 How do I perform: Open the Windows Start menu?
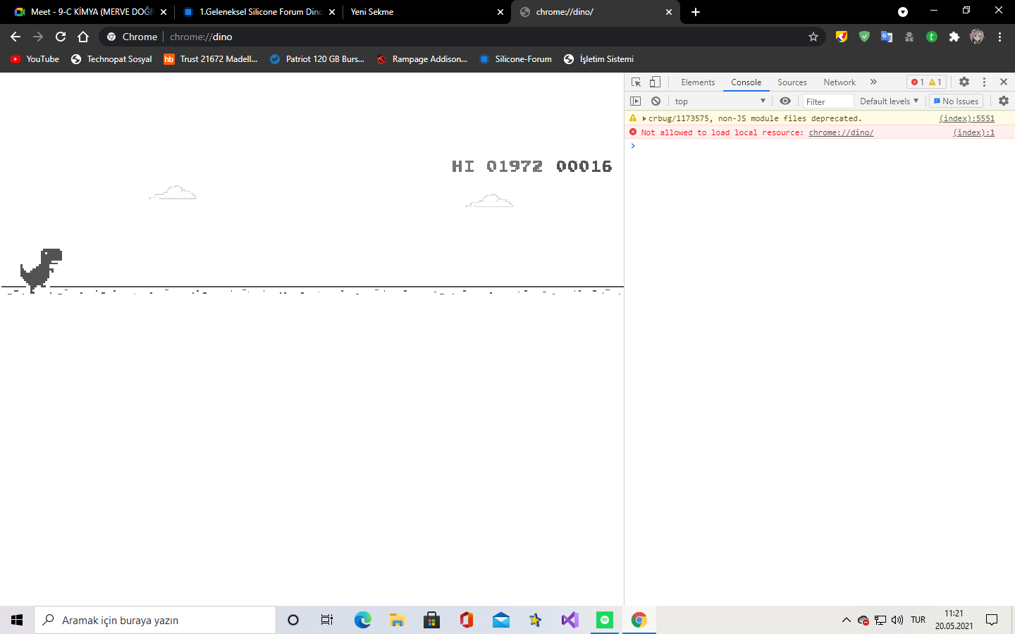17,620
